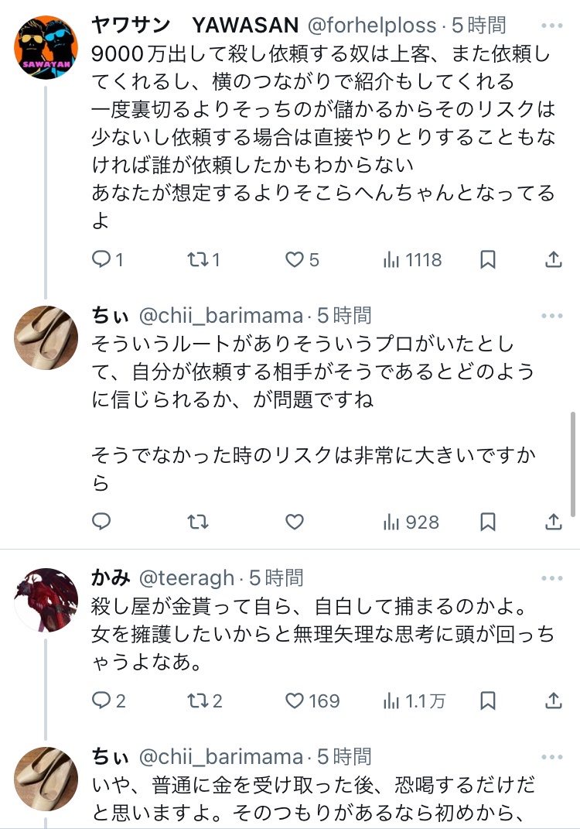Retweet the ちぃ tweet with 928 views

click(198, 522)
